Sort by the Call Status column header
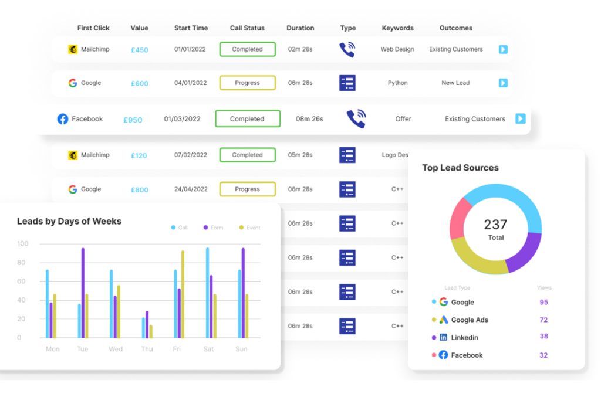 [x=247, y=28]
